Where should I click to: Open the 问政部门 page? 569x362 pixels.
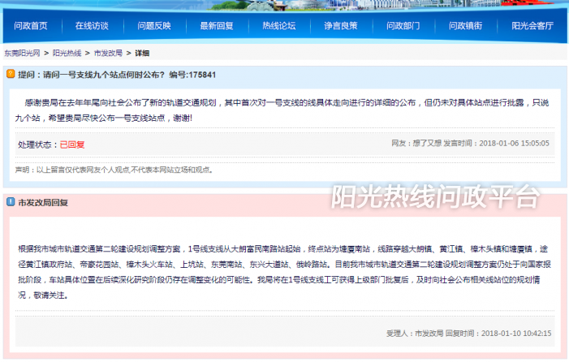point(403,26)
